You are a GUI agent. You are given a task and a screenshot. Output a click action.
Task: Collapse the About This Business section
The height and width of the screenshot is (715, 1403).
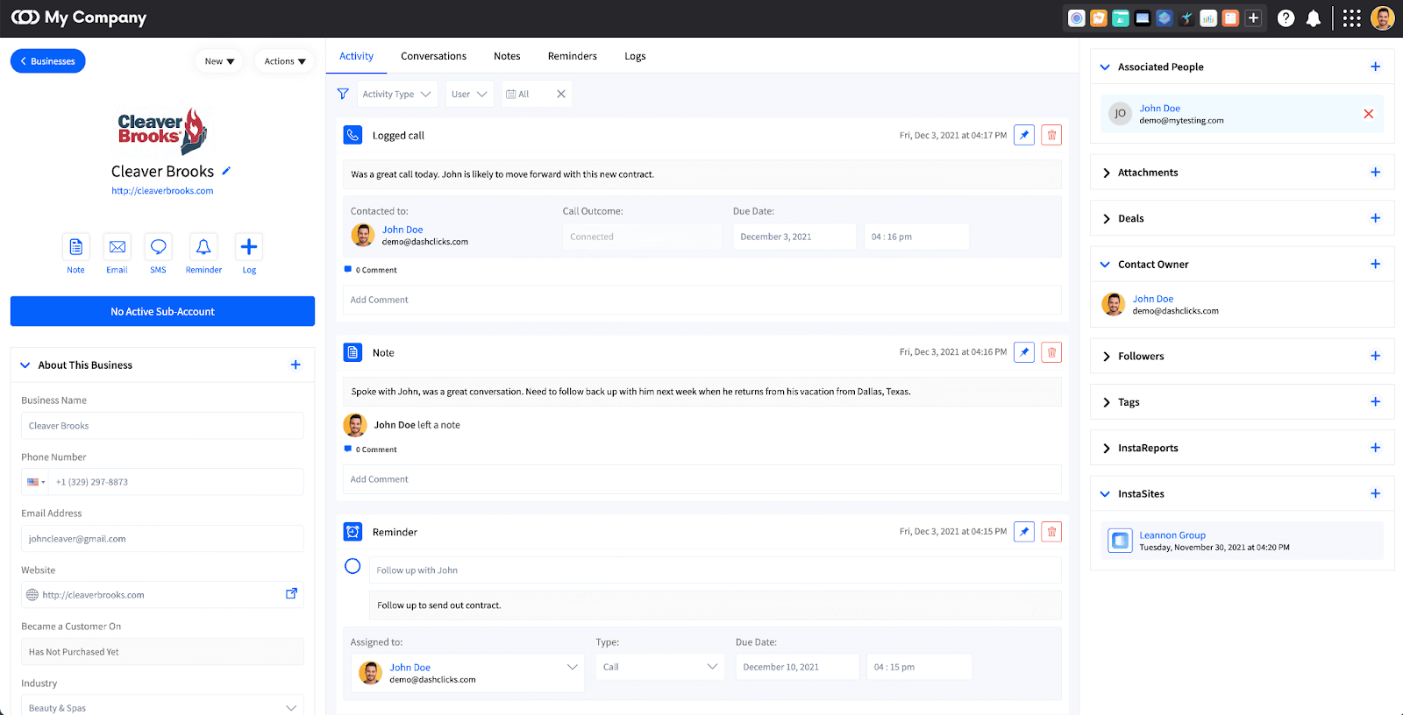pyautogui.click(x=25, y=365)
